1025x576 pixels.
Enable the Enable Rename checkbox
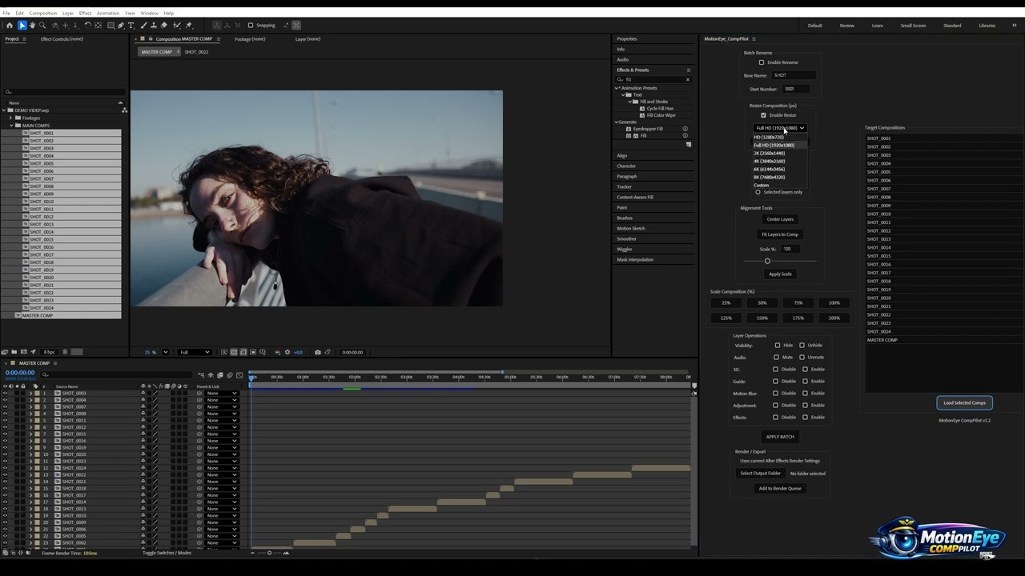762,62
